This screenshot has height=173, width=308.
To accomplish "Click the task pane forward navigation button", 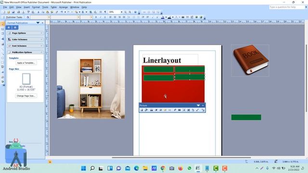I will point(15,27).
